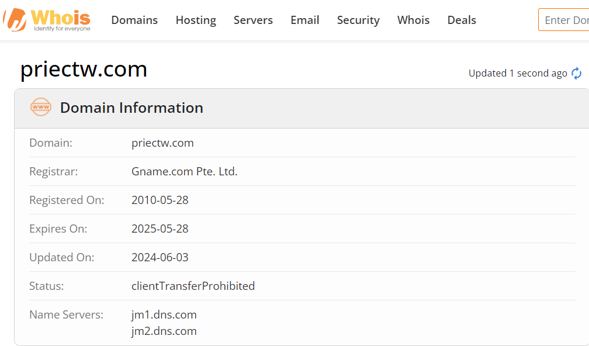Screen dimensions: 589x346
Task: Click the 'Updated 1 second ago' text
Action: tap(518, 73)
